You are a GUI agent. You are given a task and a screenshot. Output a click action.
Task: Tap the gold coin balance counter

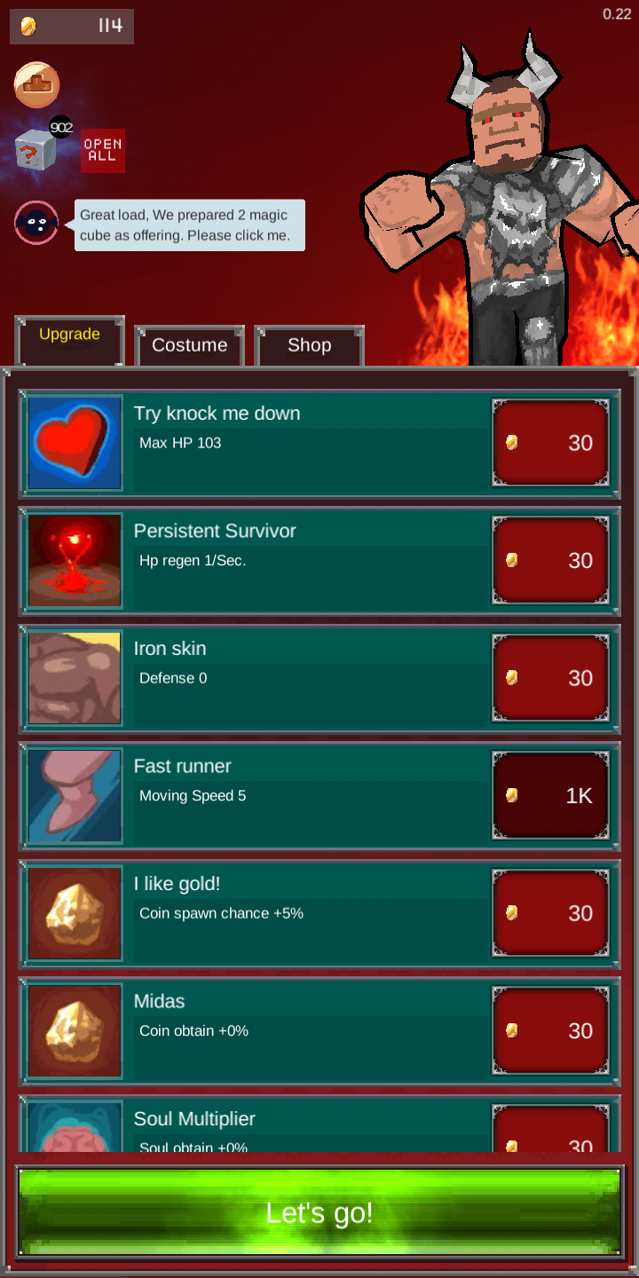[72, 27]
